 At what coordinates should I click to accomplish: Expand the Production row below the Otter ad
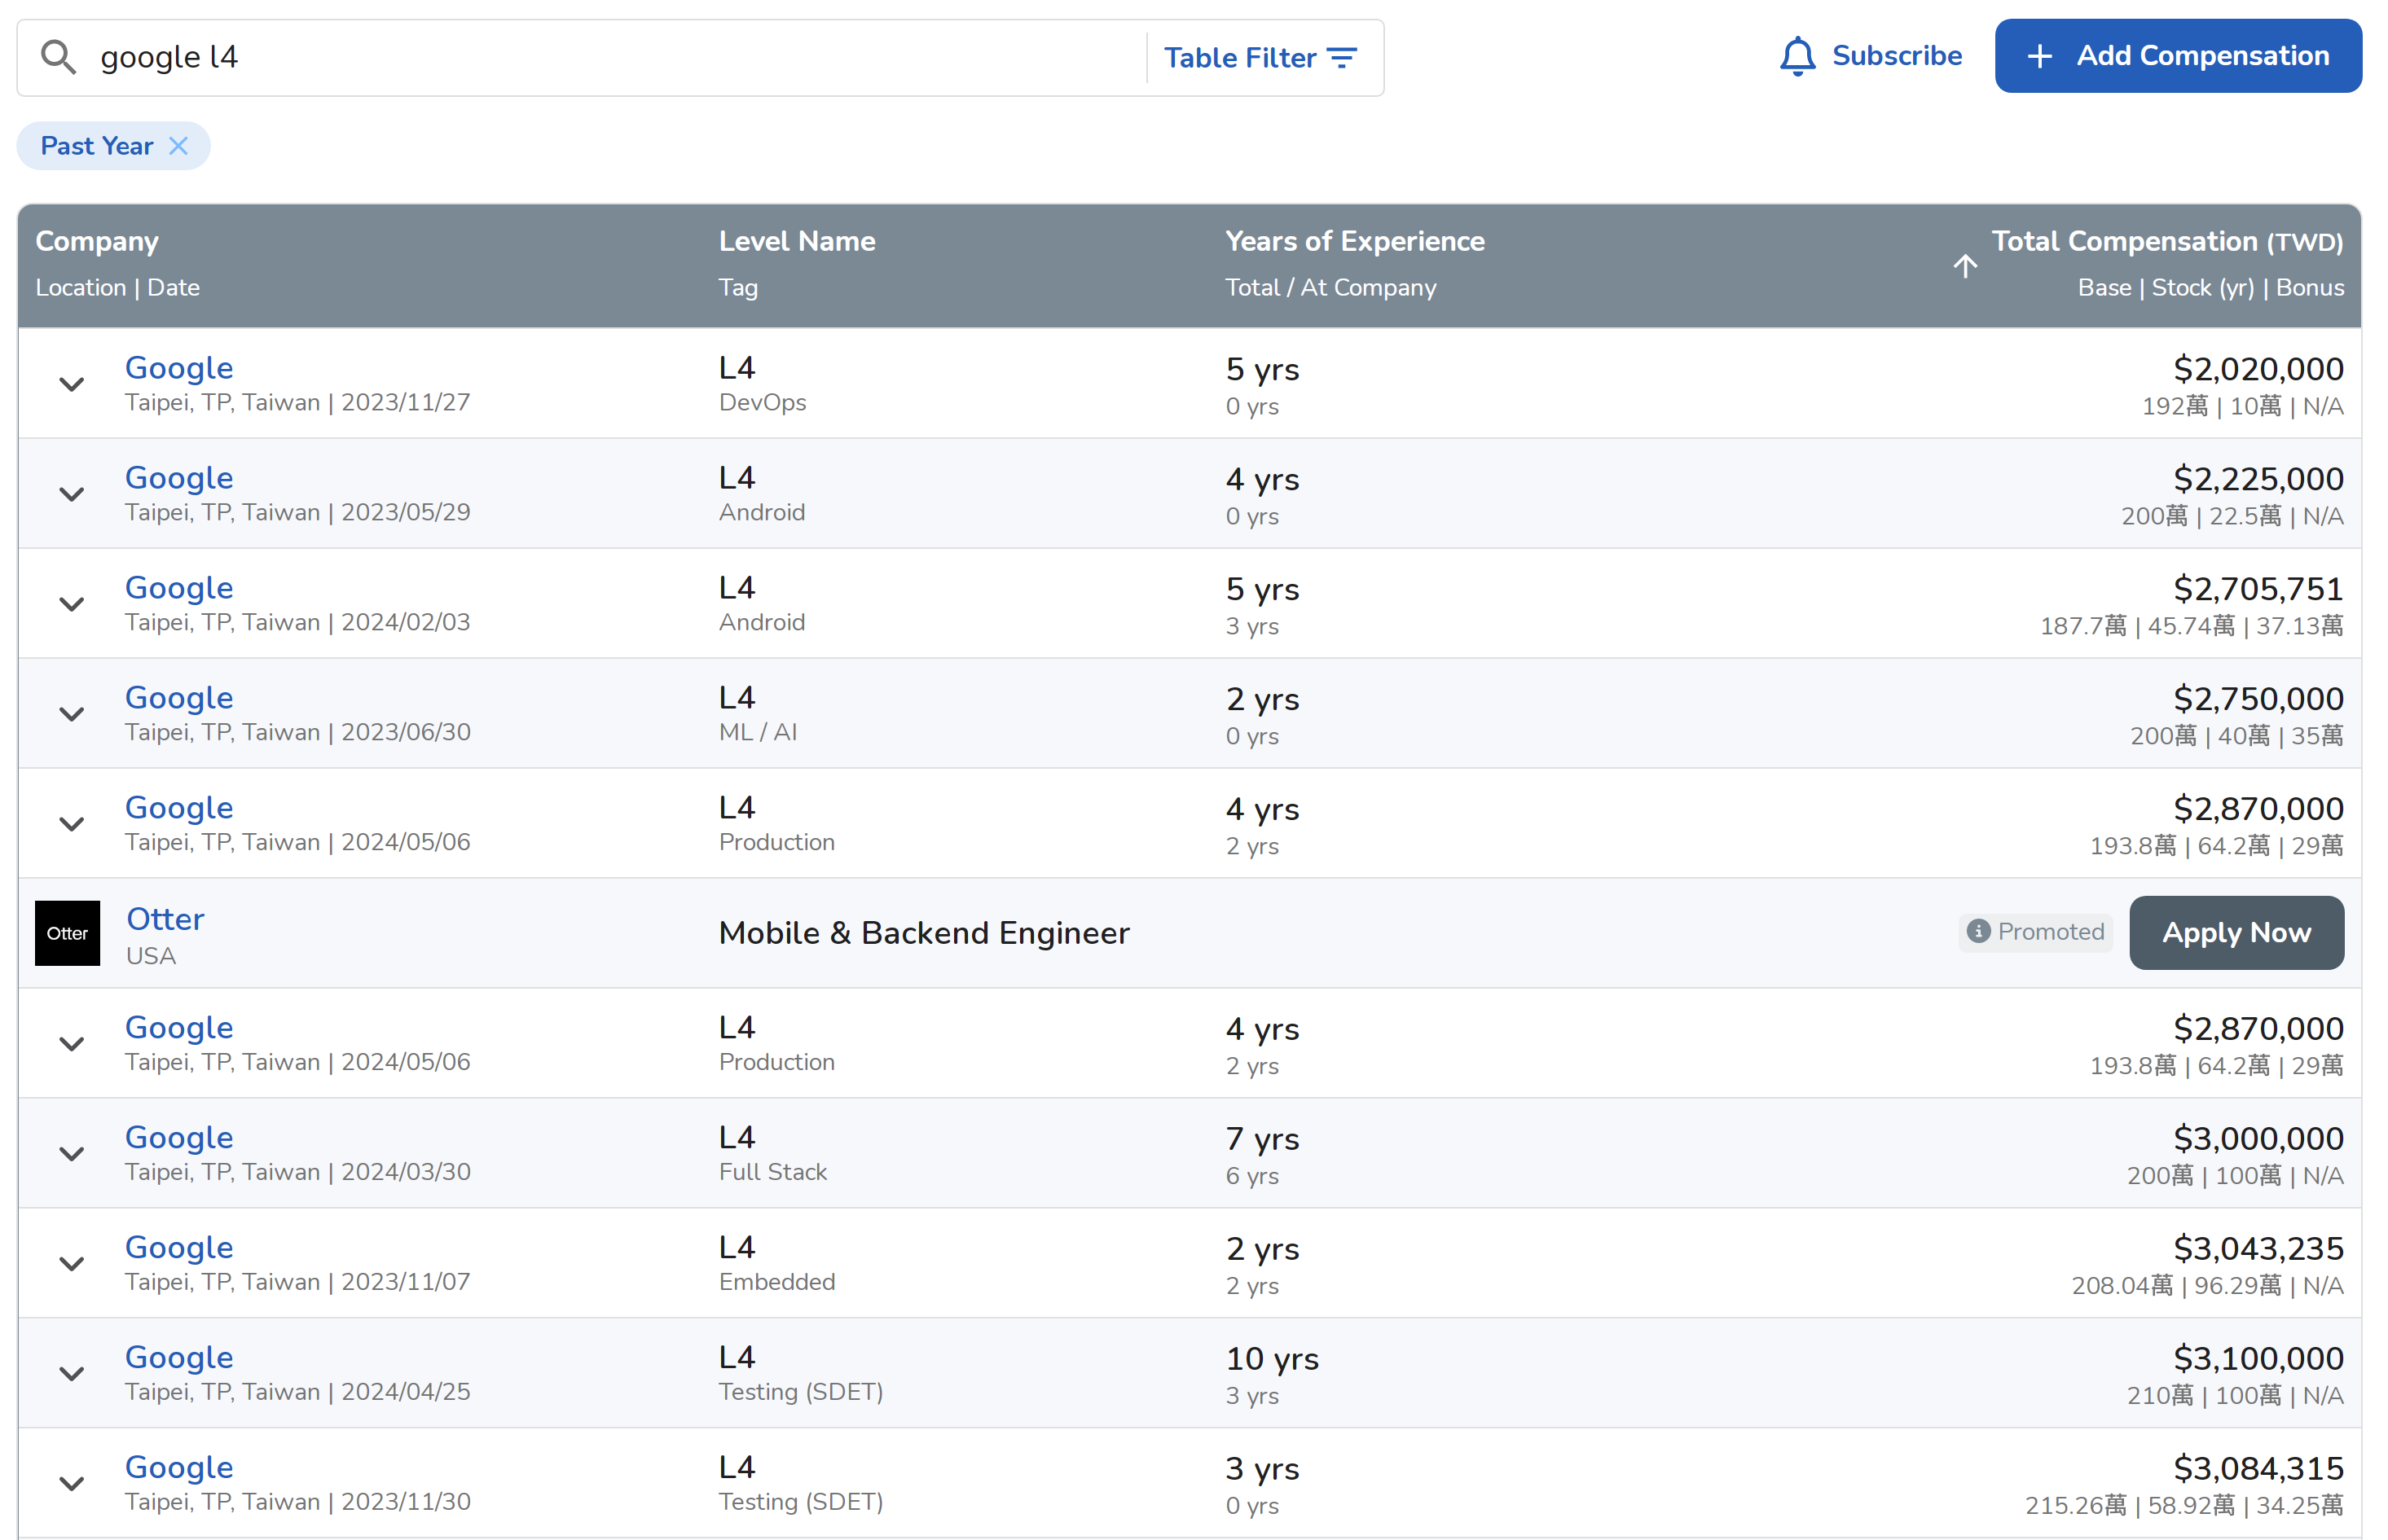pyautogui.click(x=71, y=1044)
